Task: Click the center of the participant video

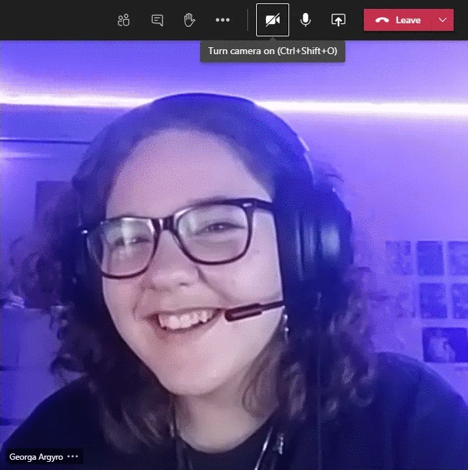Action: point(234,255)
